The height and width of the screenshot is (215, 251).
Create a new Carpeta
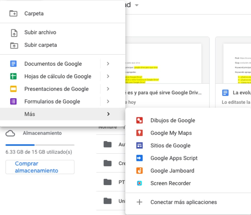(x=34, y=14)
